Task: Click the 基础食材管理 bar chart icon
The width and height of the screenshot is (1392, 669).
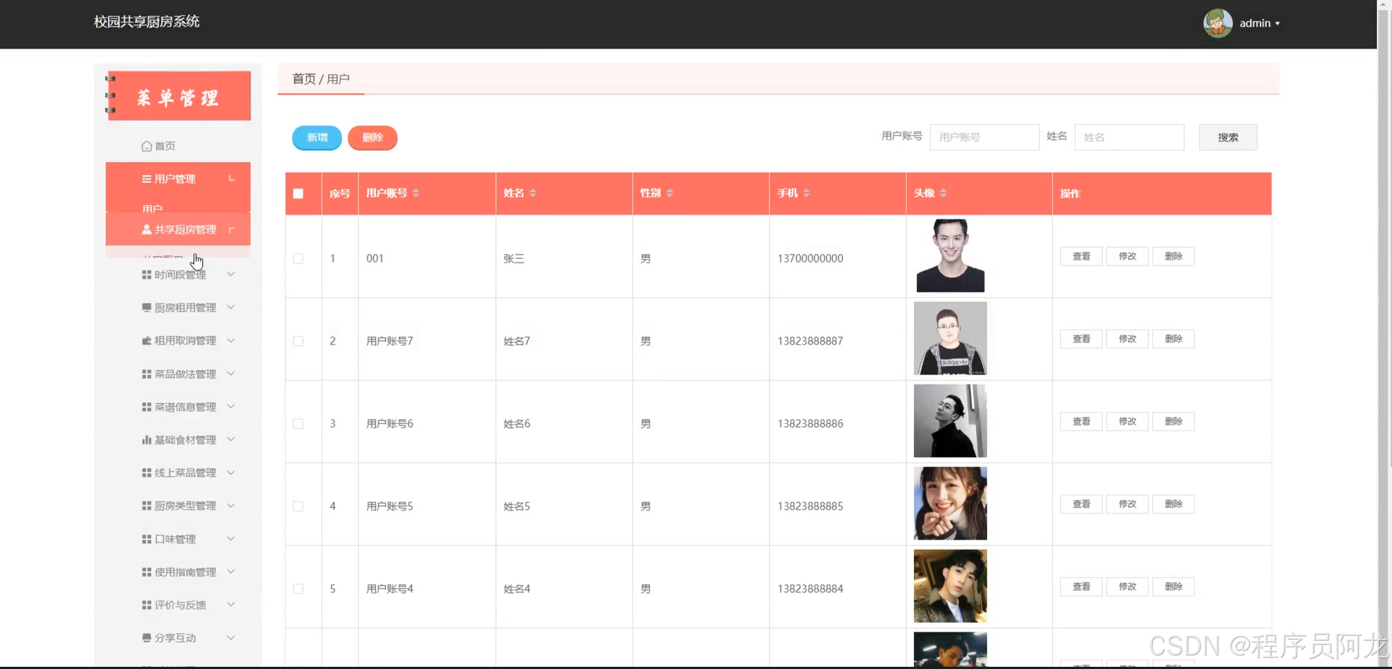Action: coord(146,440)
